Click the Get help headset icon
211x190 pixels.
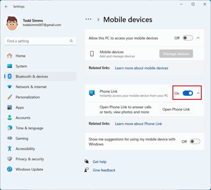coord(87,161)
